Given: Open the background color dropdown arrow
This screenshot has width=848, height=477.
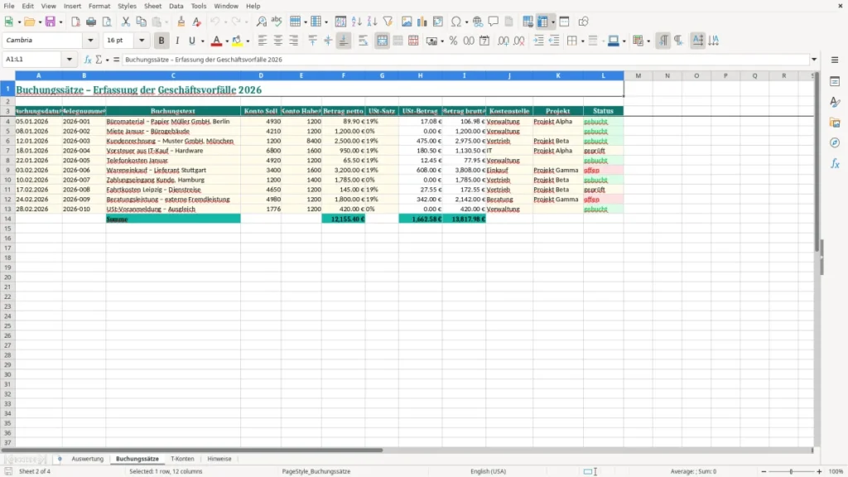Looking at the screenshot, I should [x=248, y=41].
